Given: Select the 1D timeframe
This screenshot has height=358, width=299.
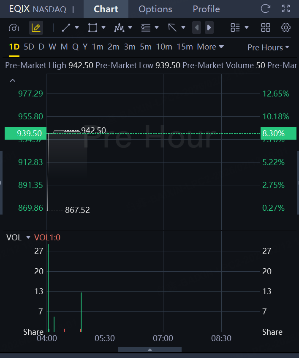Looking at the screenshot, I should pos(14,47).
